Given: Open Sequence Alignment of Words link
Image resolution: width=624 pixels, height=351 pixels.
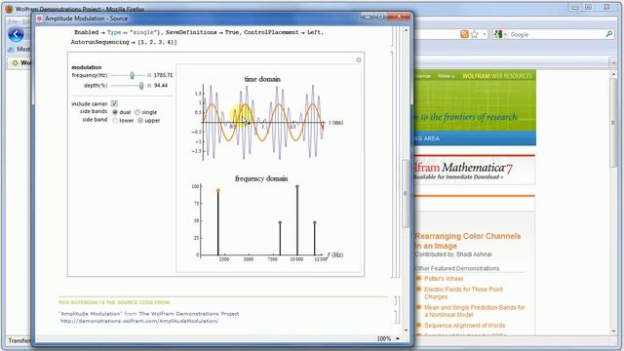Looking at the screenshot, I should [464, 326].
